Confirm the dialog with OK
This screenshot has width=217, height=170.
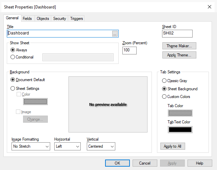pos(117,163)
